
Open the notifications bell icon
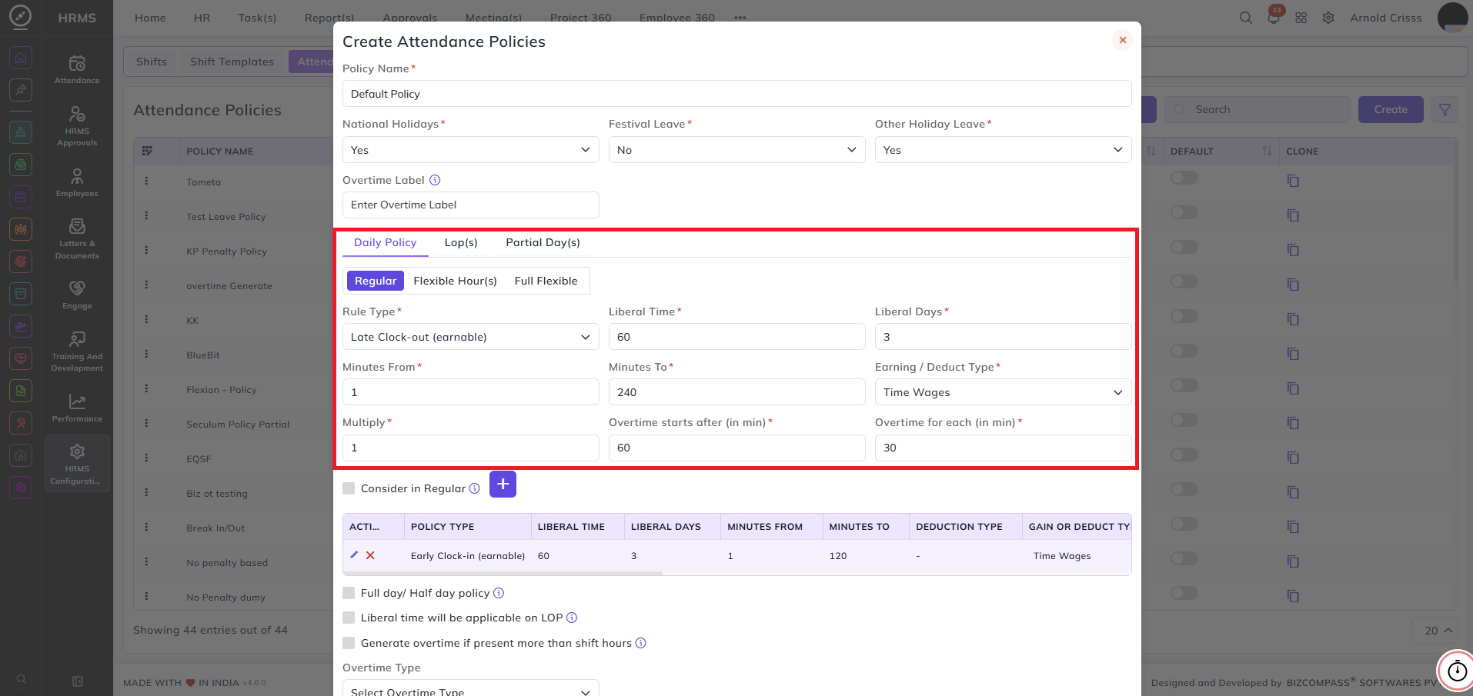pyautogui.click(x=1274, y=18)
